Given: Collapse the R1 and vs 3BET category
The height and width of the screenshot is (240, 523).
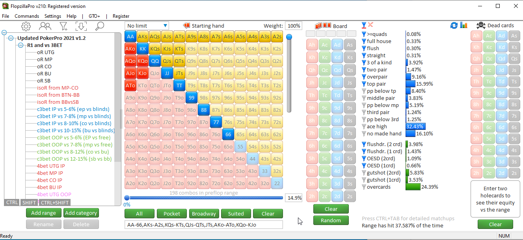Looking at the screenshot, I should [20, 45].
